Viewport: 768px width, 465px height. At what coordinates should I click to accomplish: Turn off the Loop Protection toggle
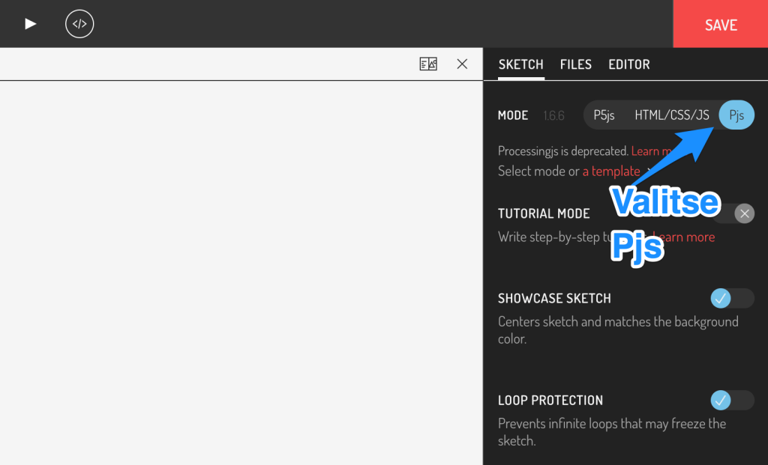click(732, 400)
